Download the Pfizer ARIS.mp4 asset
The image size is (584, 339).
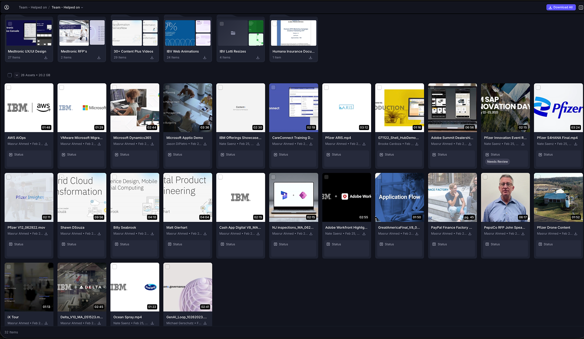coord(364,144)
